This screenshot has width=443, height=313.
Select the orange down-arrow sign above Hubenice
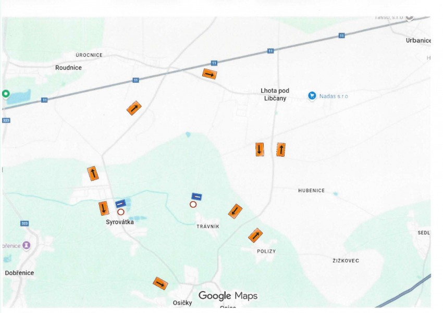pyautogui.click(x=260, y=149)
